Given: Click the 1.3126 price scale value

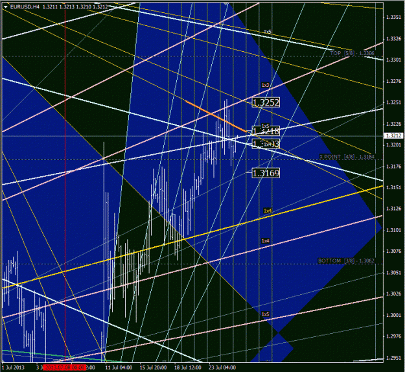Looking at the screenshot, I should click(393, 209).
